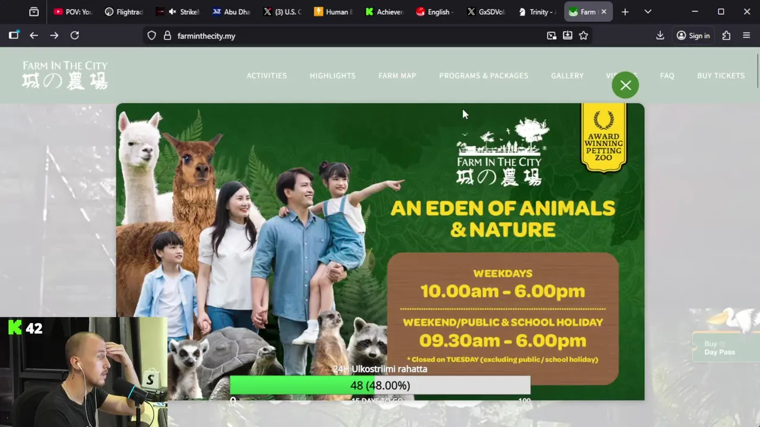Viewport: 760px width, 427px height.
Task: Click the 24H Ulkostriimi rahatta label
Action: 380,369
